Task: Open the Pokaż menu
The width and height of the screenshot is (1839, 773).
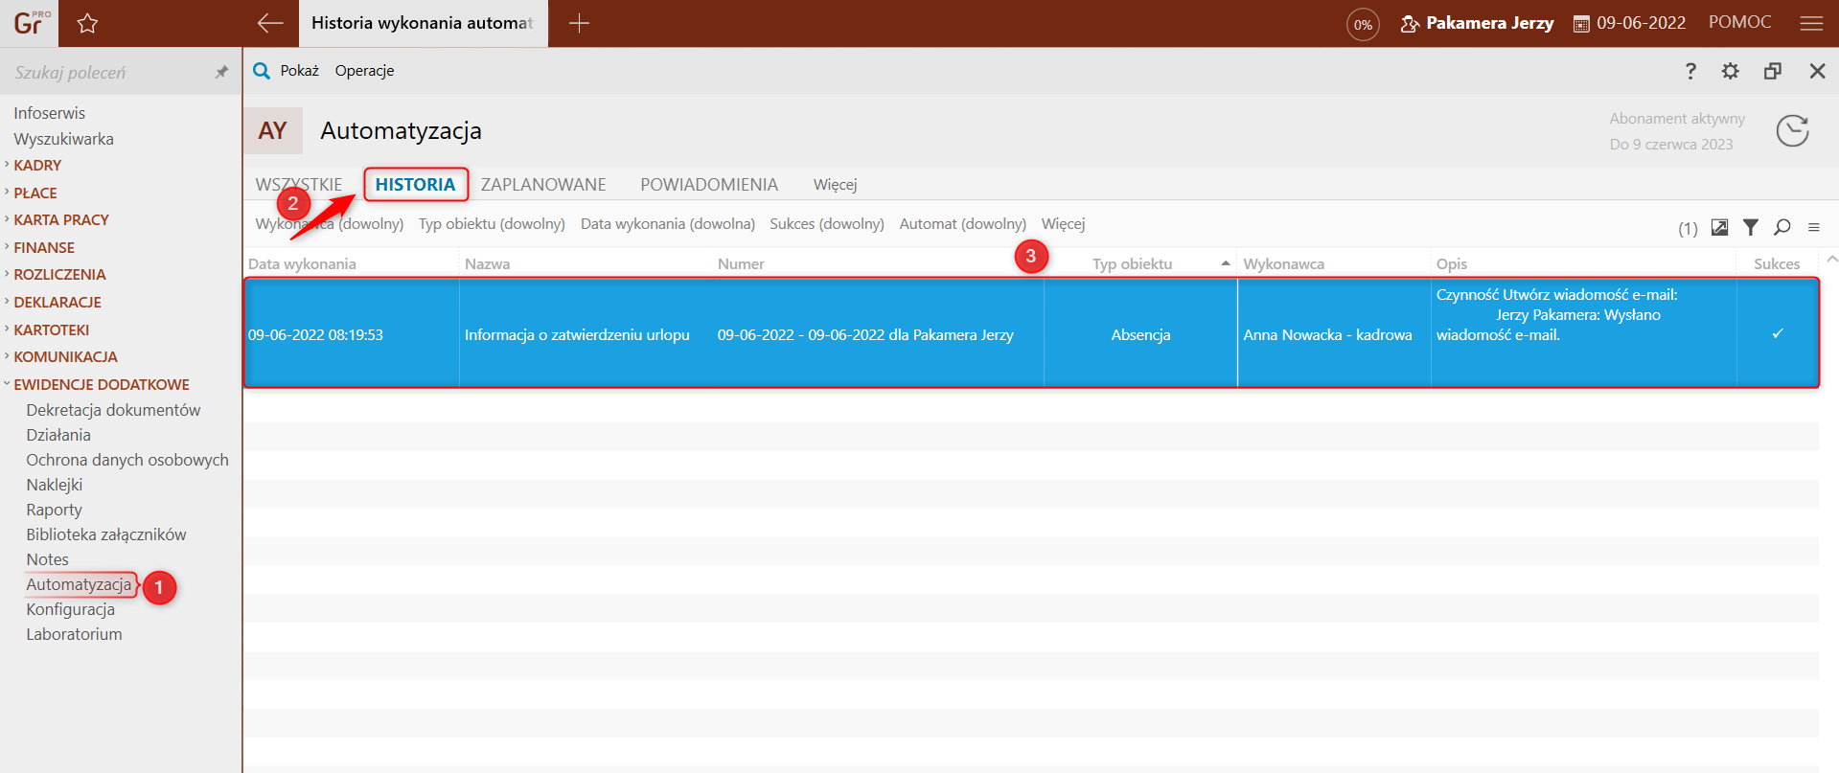Action: [x=299, y=71]
